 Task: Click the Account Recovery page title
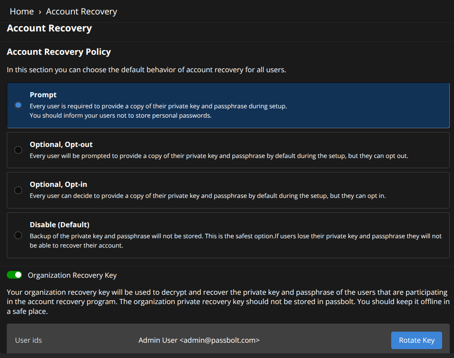tap(49, 28)
